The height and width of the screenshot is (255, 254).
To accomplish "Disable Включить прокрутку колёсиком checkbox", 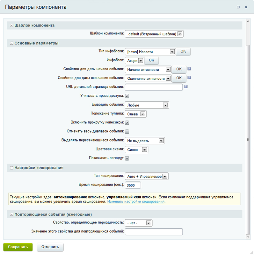I will (127, 122).
